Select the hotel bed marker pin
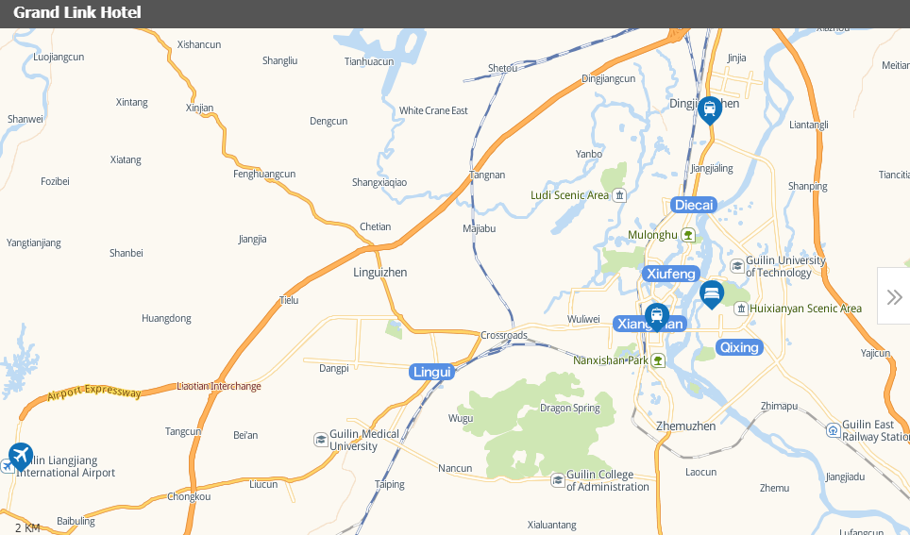Screen dimensions: 910x535 pos(711,294)
